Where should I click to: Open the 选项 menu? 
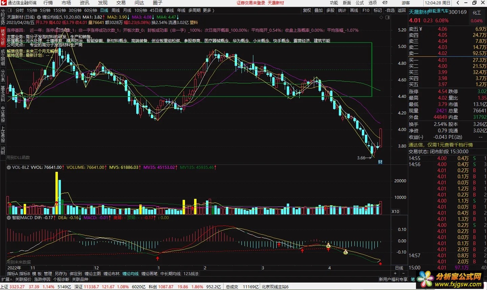tap(373, 3)
